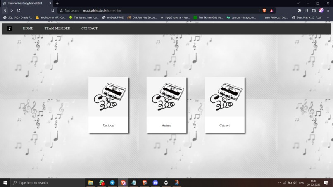Viewport: 333px width, 187px height.
Task: Click the Anime label text
Action: pos(166,125)
